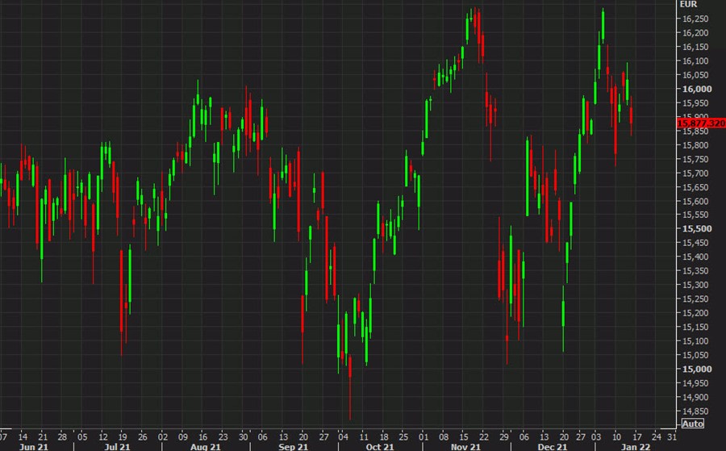
Task: Select date tick 03 on time axis
Action: pyautogui.click(x=596, y=436)
